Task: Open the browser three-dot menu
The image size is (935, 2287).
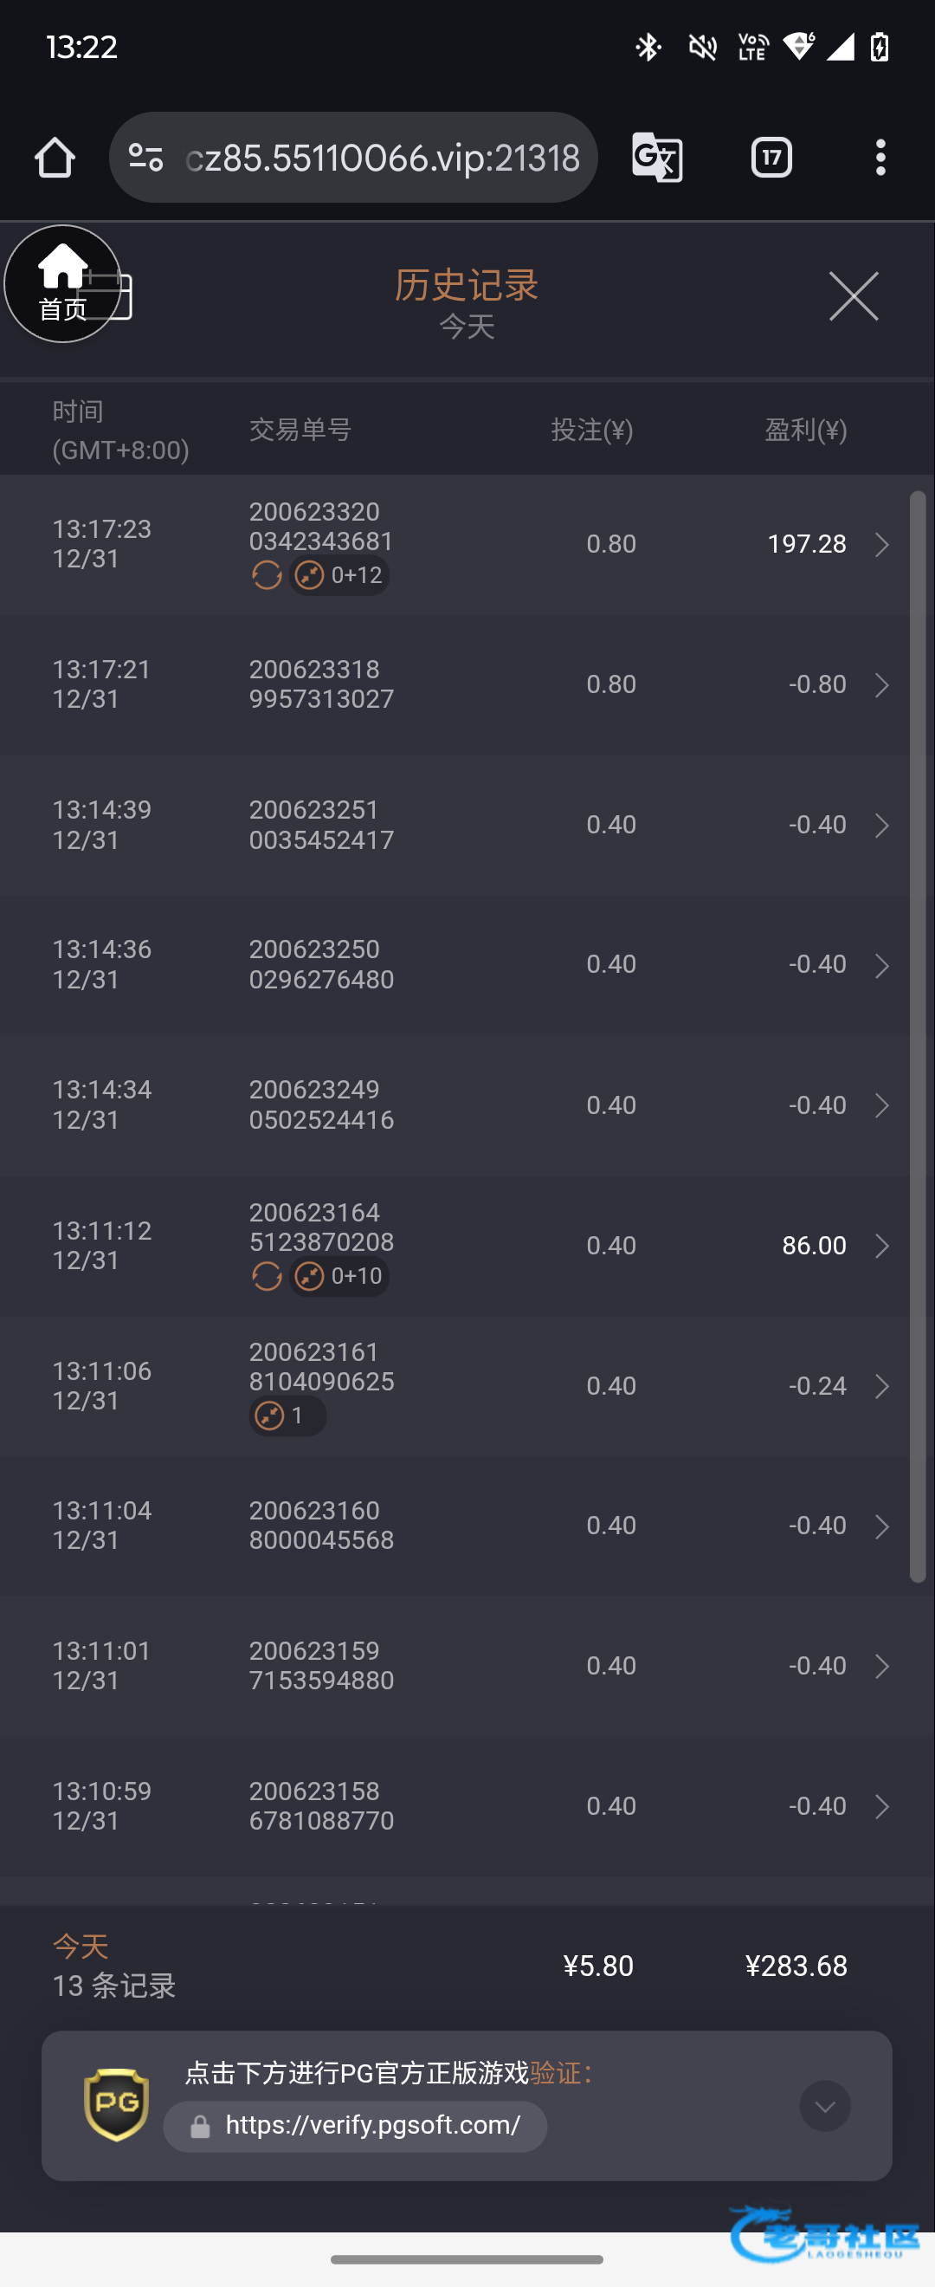Action: [880, 158]
